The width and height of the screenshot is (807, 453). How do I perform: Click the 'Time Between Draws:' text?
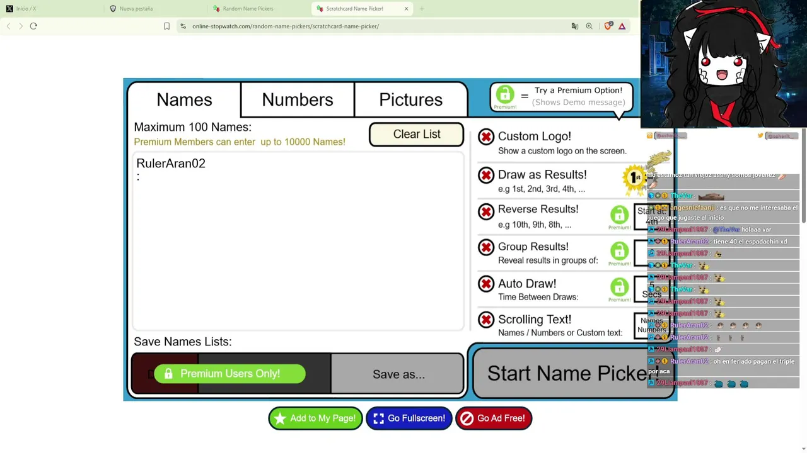[538, 297]
